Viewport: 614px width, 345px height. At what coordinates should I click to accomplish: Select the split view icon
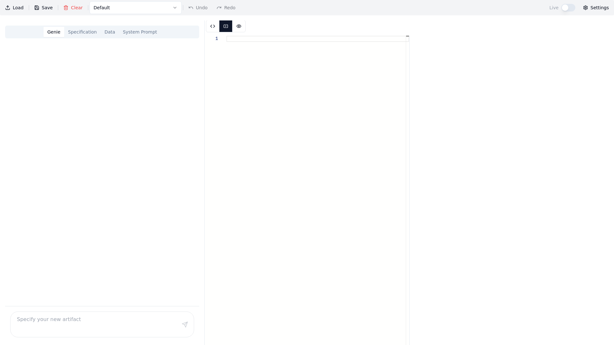[226, 26]
